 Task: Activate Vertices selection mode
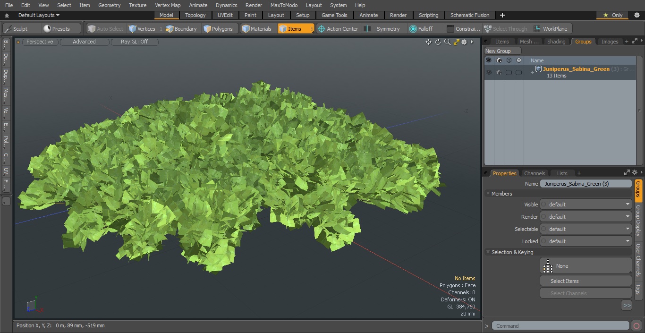pos(142,29)
